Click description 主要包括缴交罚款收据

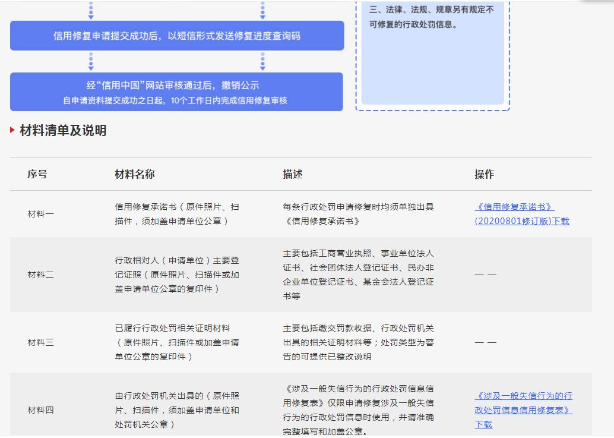pyautogui.click(x=358, y=342)
